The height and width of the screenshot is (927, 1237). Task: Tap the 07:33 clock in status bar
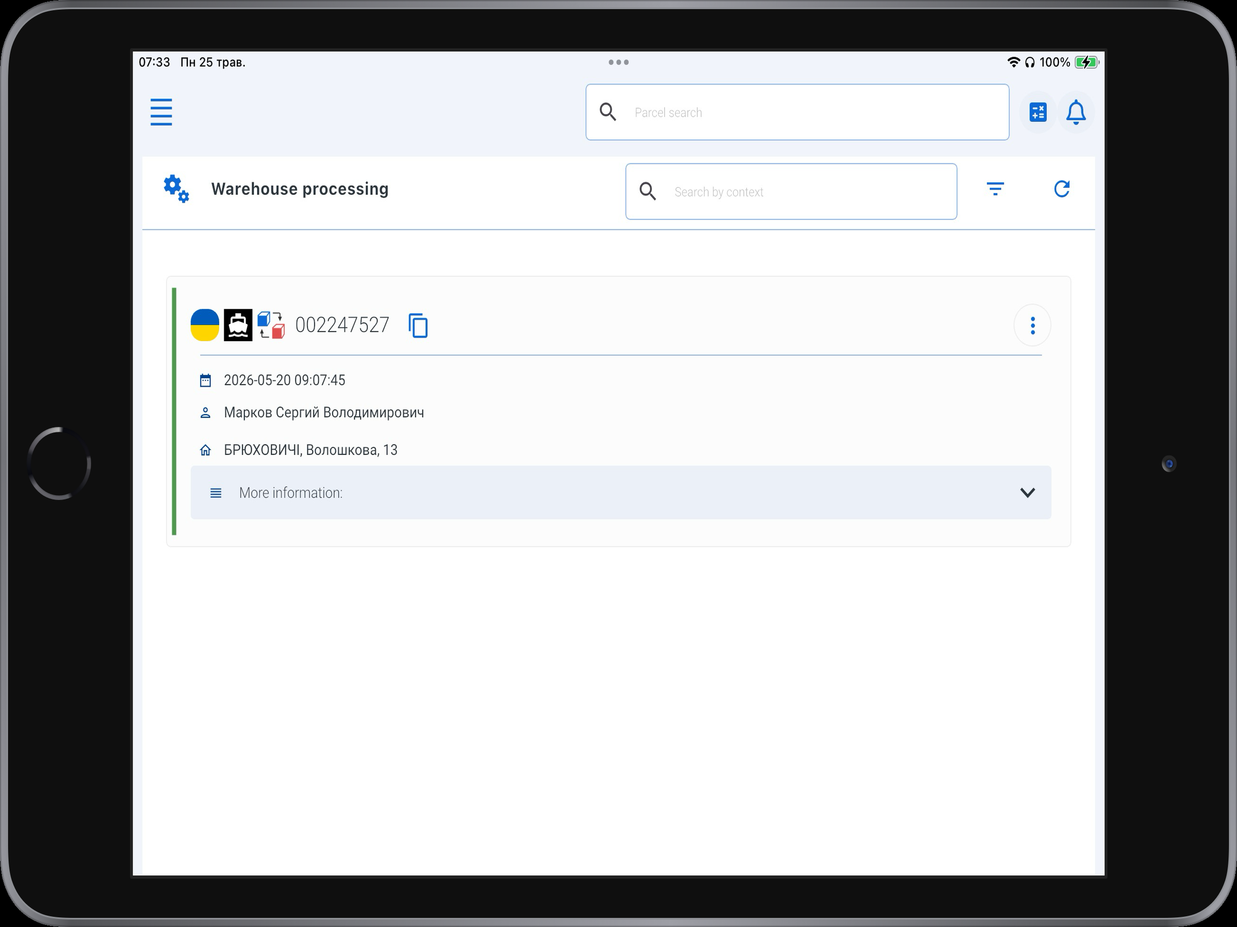coord(154,62)
